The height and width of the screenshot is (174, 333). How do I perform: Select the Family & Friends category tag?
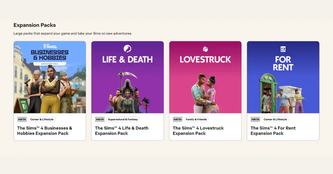point(196,119)
